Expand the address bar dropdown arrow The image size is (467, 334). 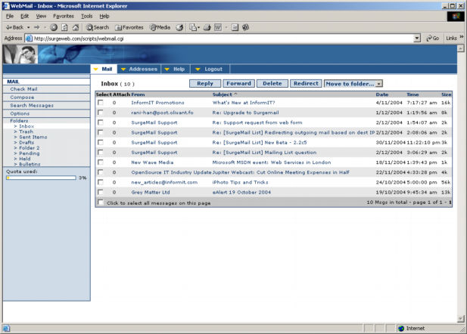417,38
